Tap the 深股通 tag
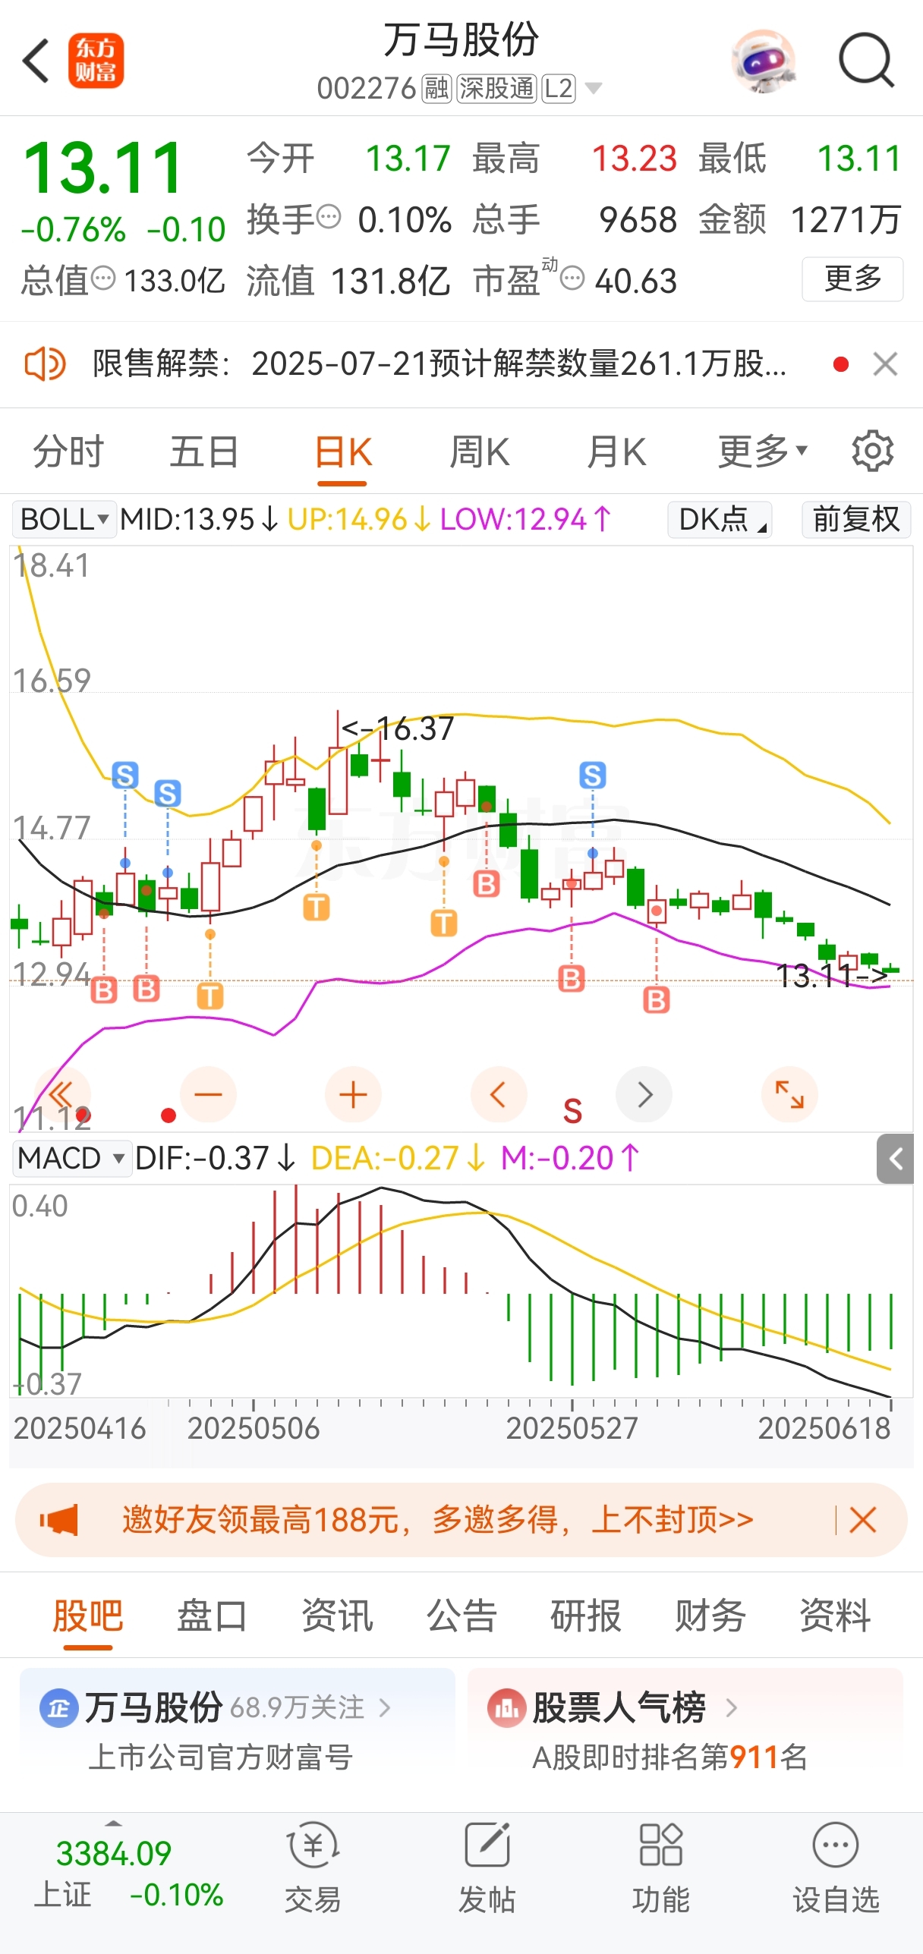 (x=497, y=89)
